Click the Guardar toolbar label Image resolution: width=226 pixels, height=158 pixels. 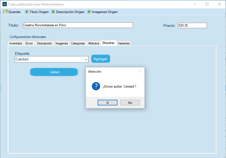(15, 12)
